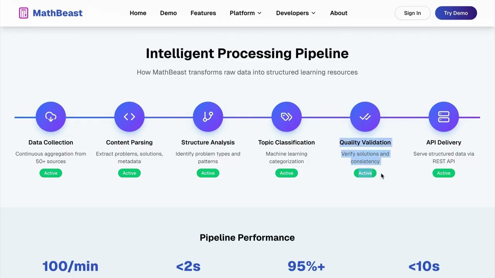The image size is (495, 278).
Task: Select the Structure Analysis branch icon
Action: click(208, 117)
